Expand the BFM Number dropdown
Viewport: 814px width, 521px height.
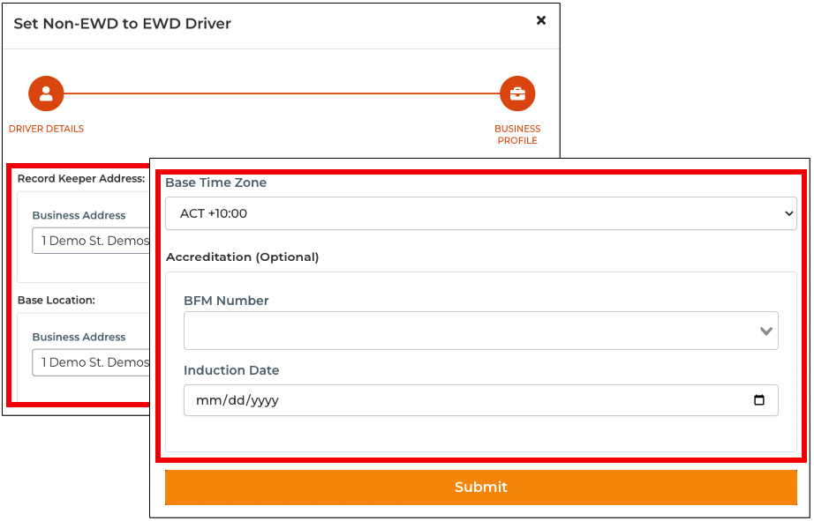pyautogui.click(x=480, y=331)
